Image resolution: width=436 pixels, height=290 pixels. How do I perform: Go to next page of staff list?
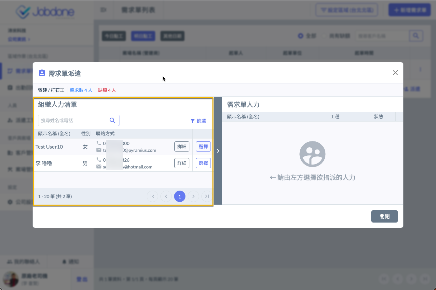pyautogui.click(x=193, y=196)
